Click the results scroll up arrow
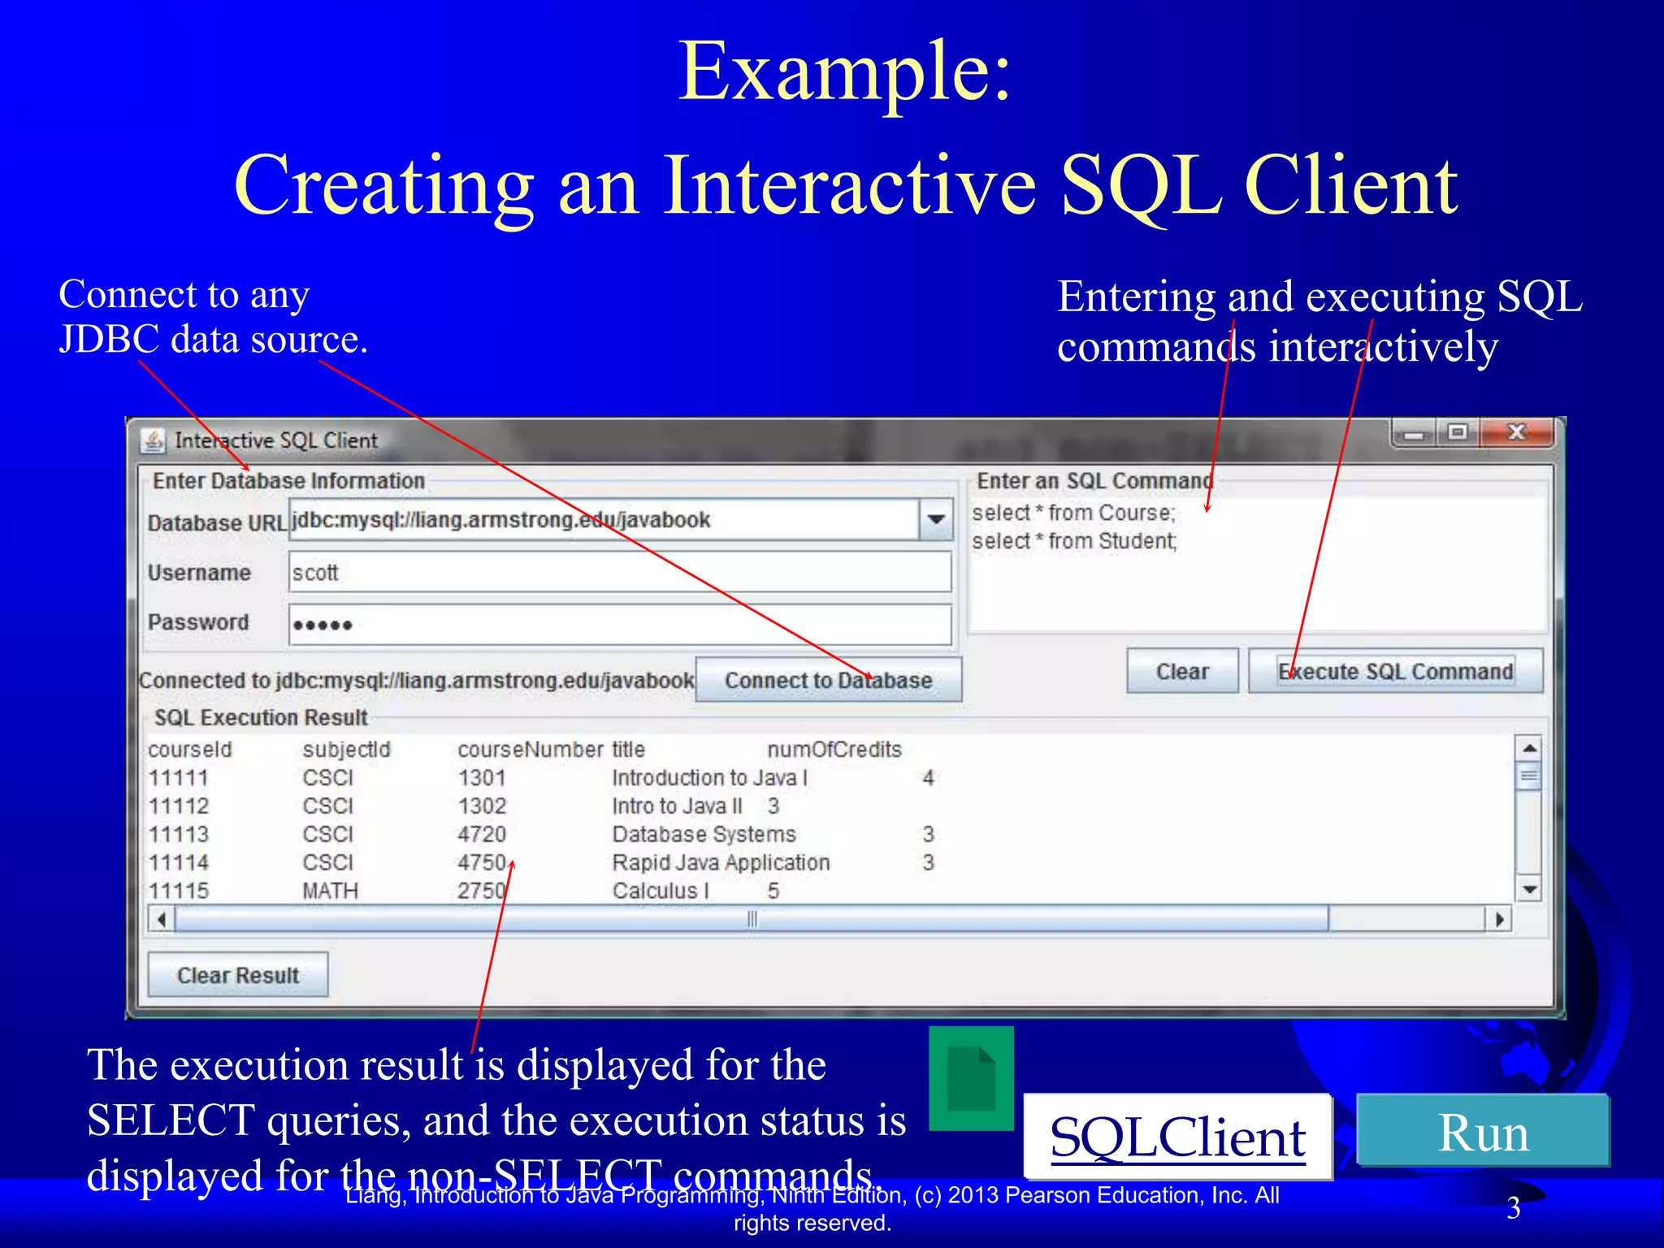1664x1248 pixels. pyautogui.click(x=1529, y=748)
